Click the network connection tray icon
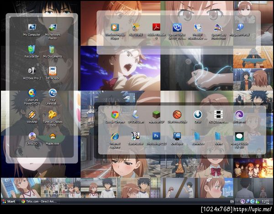The width and height of the screenshot is (274, 214). (248, 202)
